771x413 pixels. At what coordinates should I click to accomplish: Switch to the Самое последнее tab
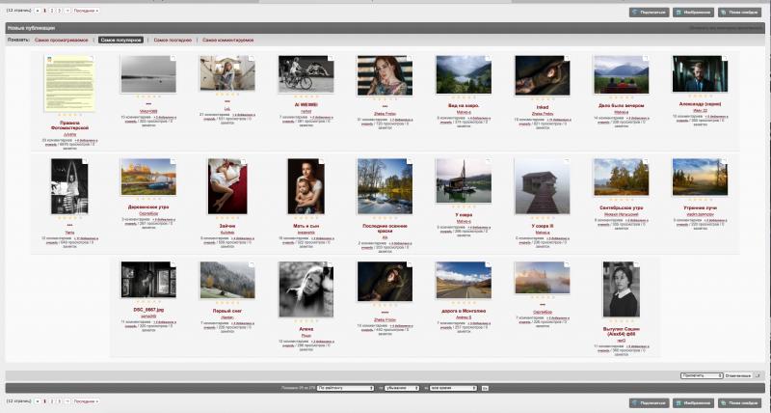[x=173, y=40]
